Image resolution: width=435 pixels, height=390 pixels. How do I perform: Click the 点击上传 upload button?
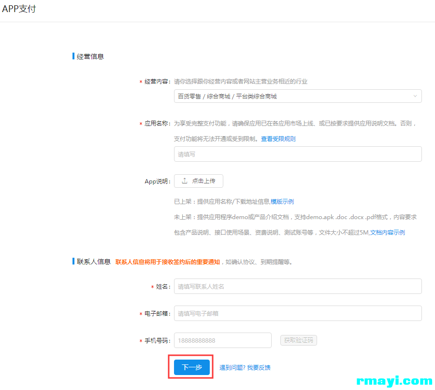coord(198,181)
